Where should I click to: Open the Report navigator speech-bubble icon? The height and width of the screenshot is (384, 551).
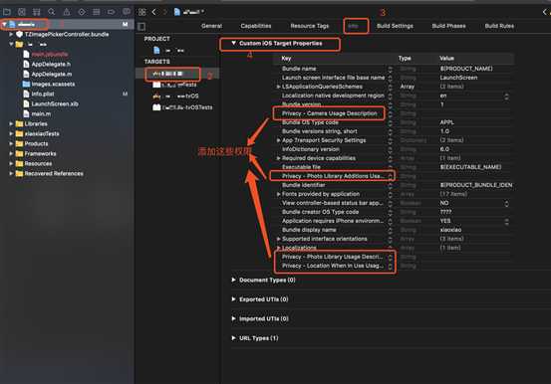127,12
